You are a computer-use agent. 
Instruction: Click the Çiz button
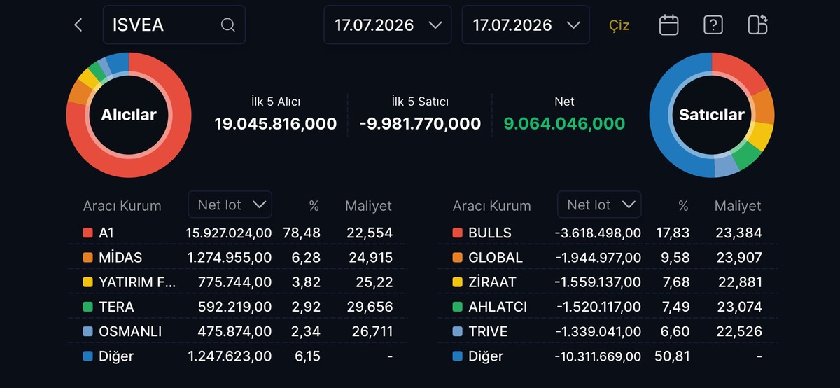(619, 25)
